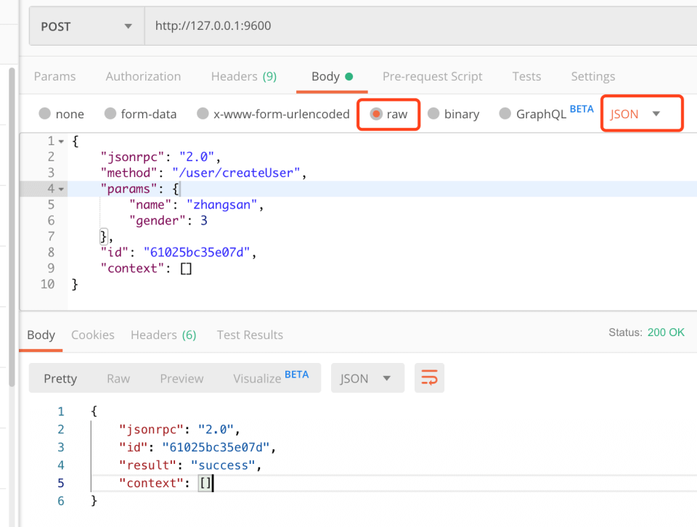Image resolution: width=697 pixels, height=527 pixels.
Task: Select the raw body type radio
Action: click(x=376, y=114)
